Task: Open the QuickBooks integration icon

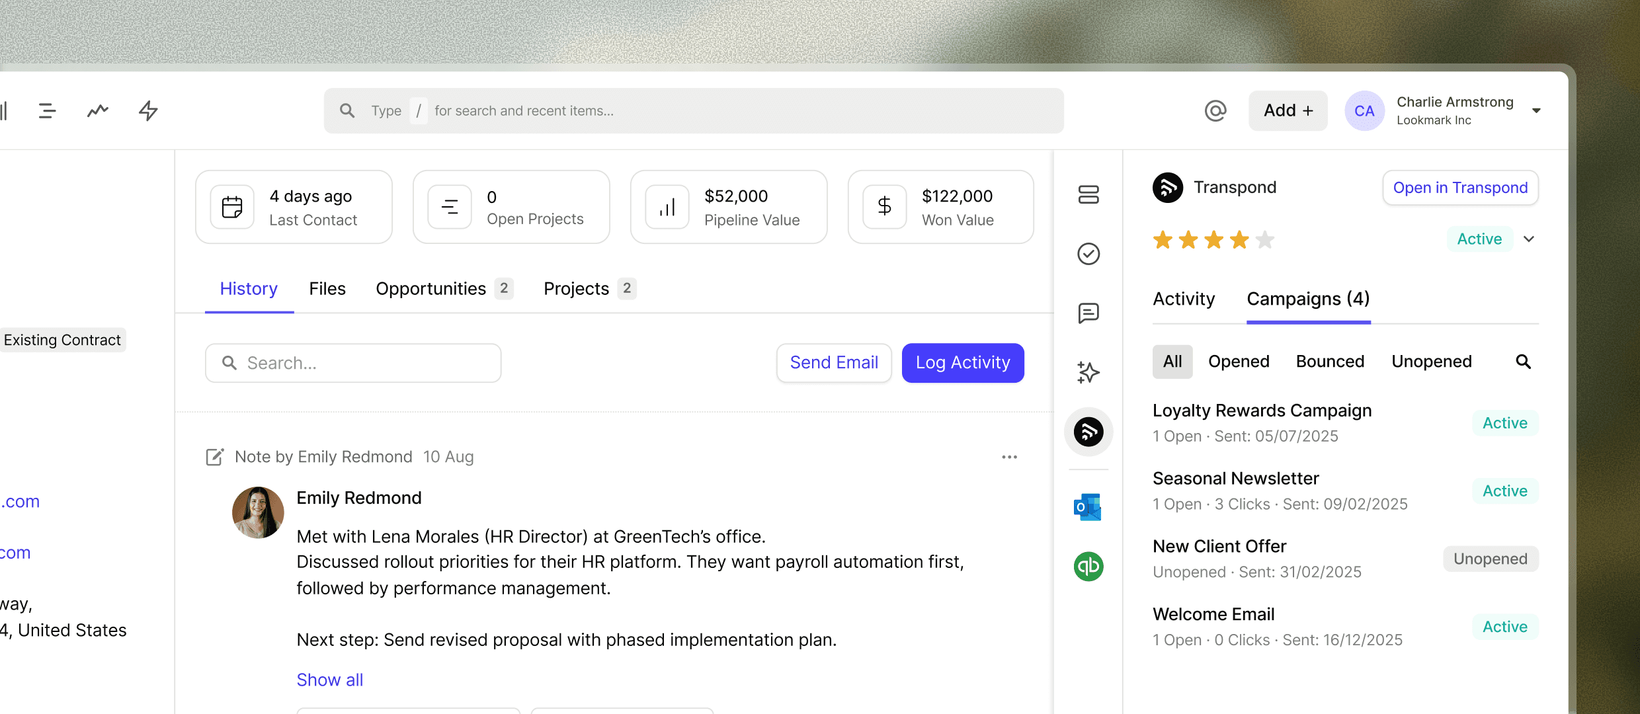Action: [1088, 566]
